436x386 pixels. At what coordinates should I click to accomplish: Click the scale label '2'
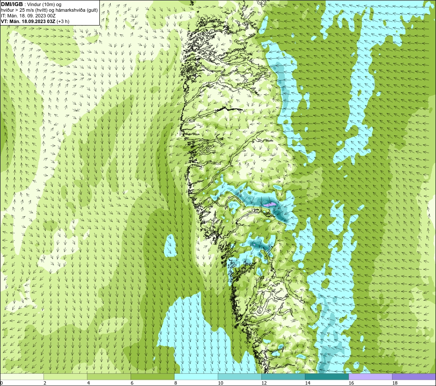click(x=45, y=383)
